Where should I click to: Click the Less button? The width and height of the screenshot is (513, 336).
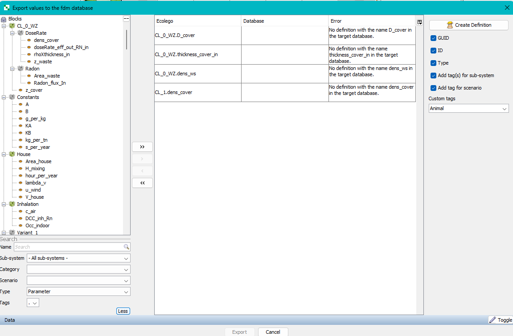123,311
